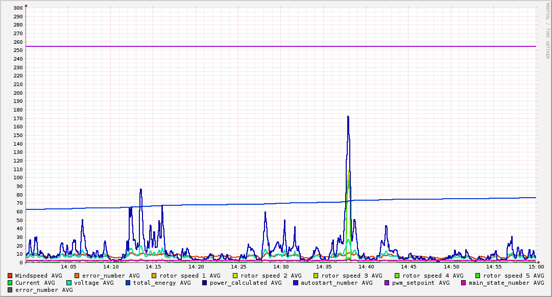Click the blue total_energy AVG swatch
This screenshot has width=552, height=297.
click(129, 283)
